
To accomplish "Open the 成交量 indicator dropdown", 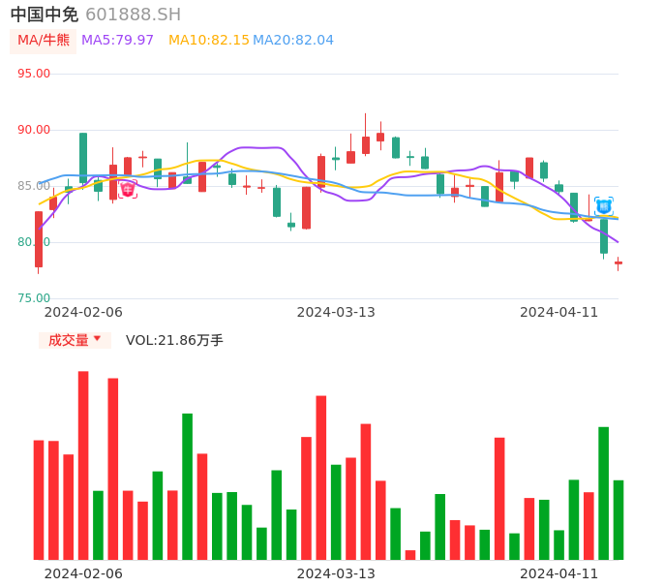I will pos(75,340).
